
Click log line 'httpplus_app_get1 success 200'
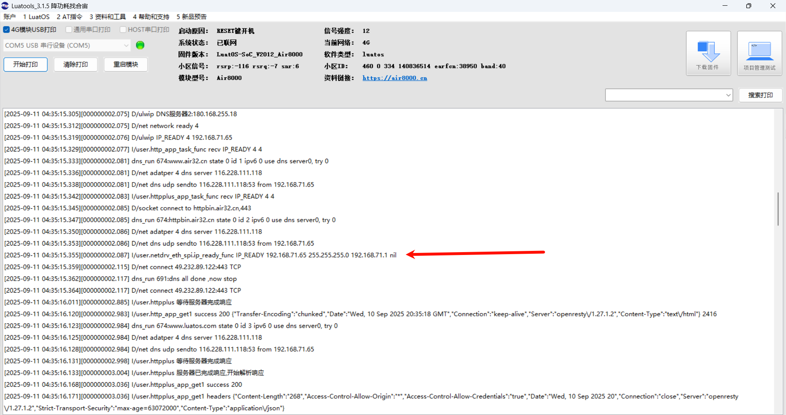pyautogui.click(x=123, y=385)
